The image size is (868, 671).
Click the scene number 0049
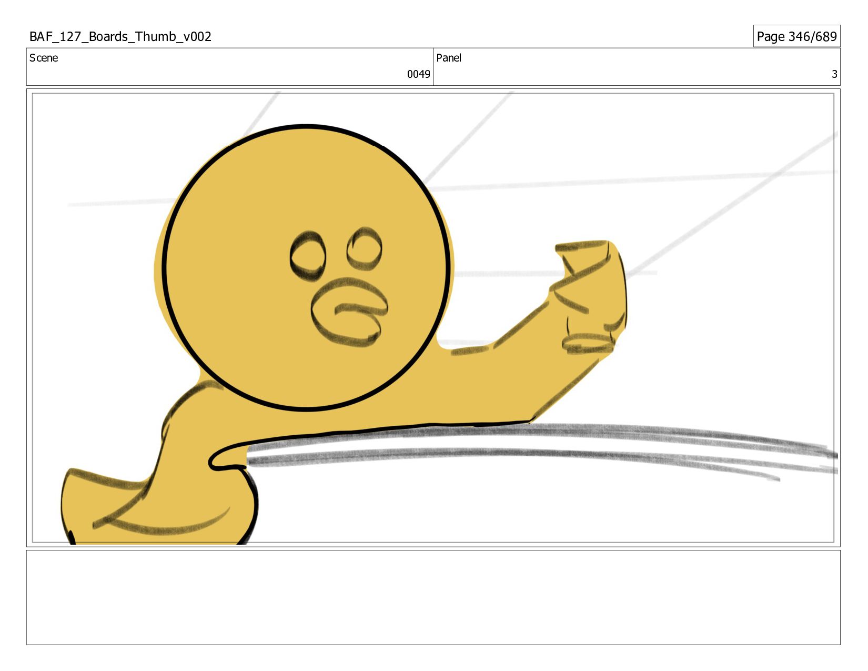(x=418, y=74)
